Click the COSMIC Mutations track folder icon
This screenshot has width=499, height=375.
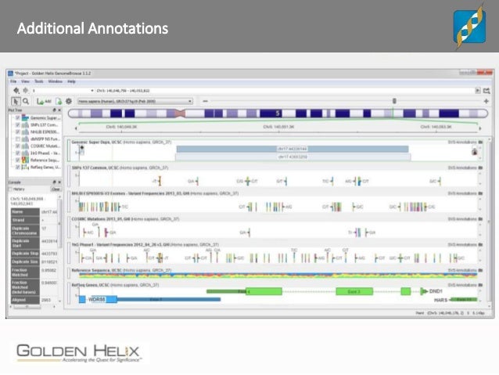pyautogui.click(x=480, y=219)
